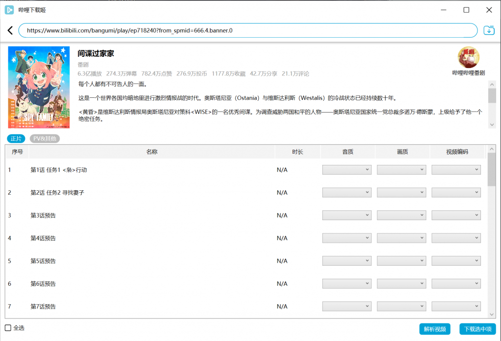Open 音质 dropdown for 第2话 row

(347, 192)
